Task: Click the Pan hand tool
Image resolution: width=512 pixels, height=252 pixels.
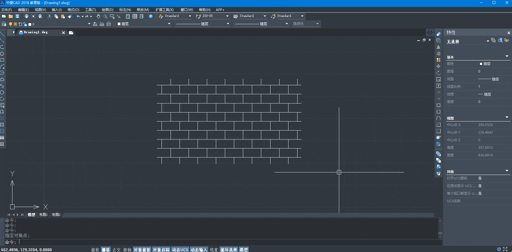Action: click(x=98, y=16)
